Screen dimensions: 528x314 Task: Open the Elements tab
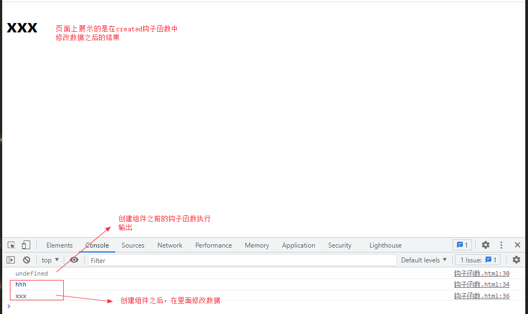tap(59, 245)
